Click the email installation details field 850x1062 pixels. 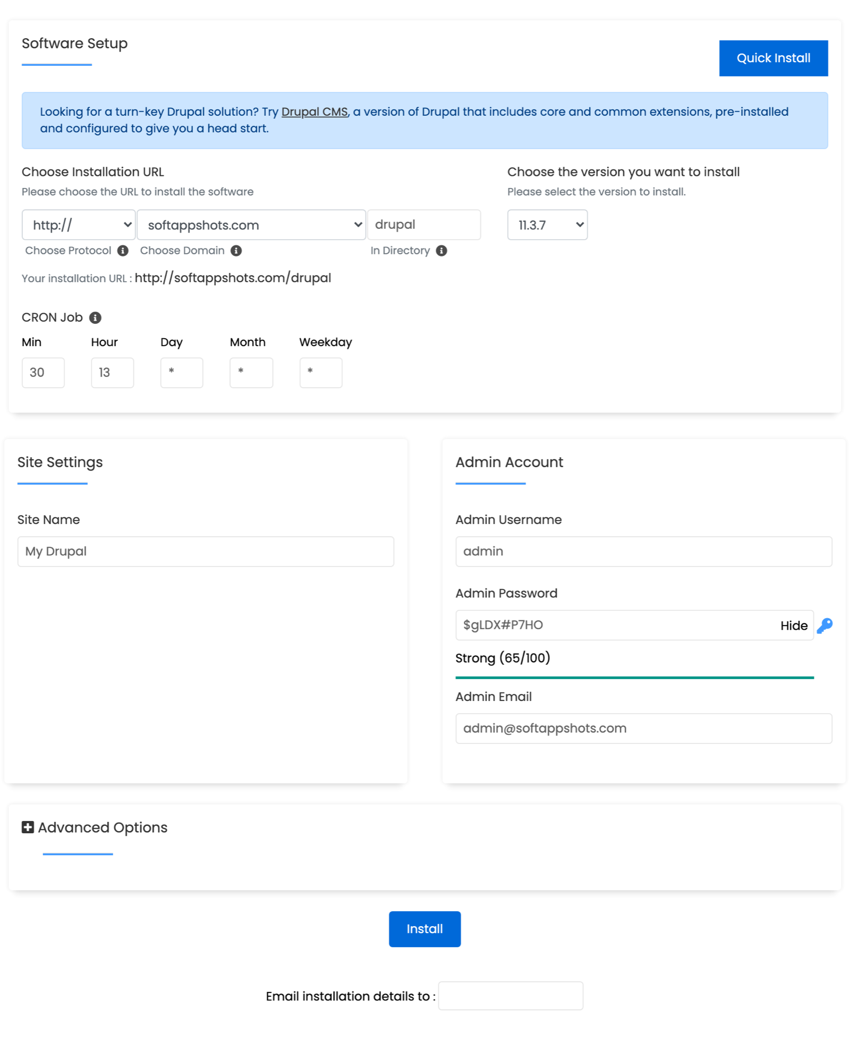(510, 996)
